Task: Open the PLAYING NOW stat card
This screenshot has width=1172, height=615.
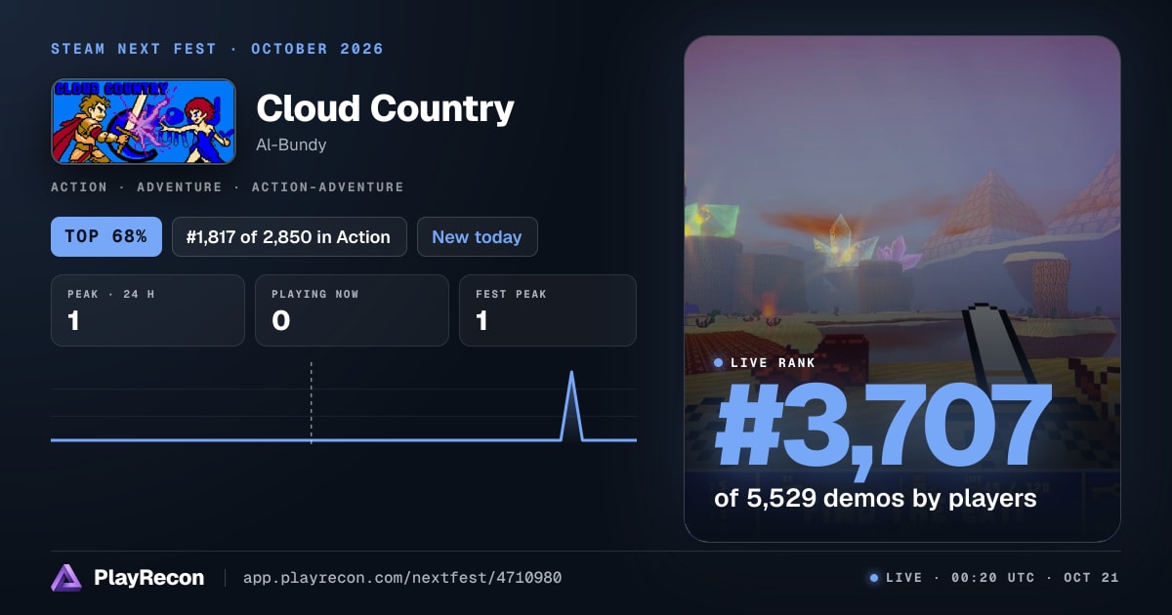Action: (352, 310)
